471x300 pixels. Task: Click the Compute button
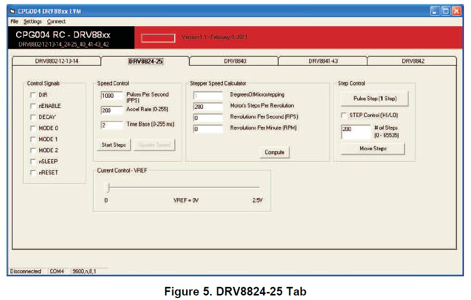tap(275, 152)
